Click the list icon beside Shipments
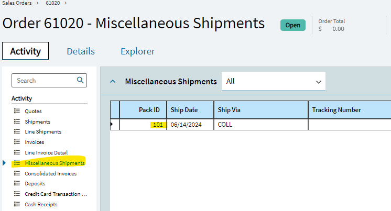 click(x=17, y=121)
